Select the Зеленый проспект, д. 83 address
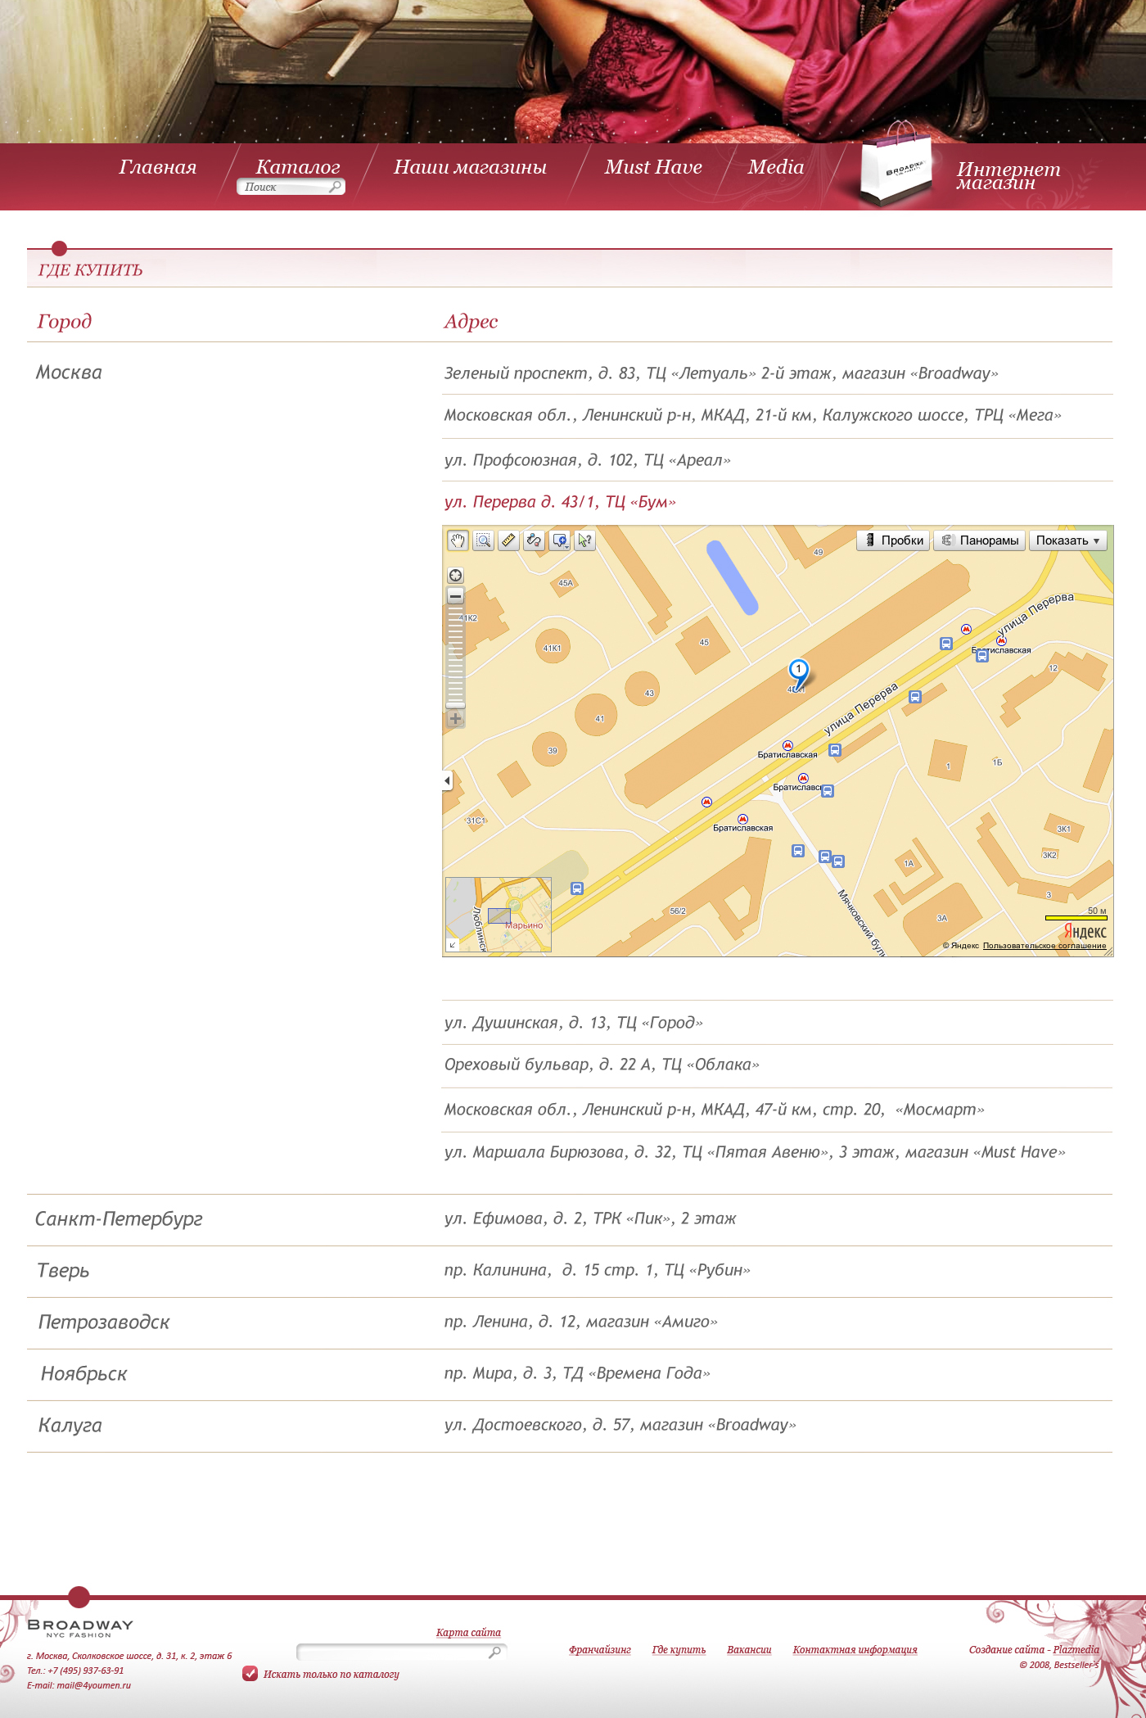Screen dimensions: 1146x1718 (721, 373)
